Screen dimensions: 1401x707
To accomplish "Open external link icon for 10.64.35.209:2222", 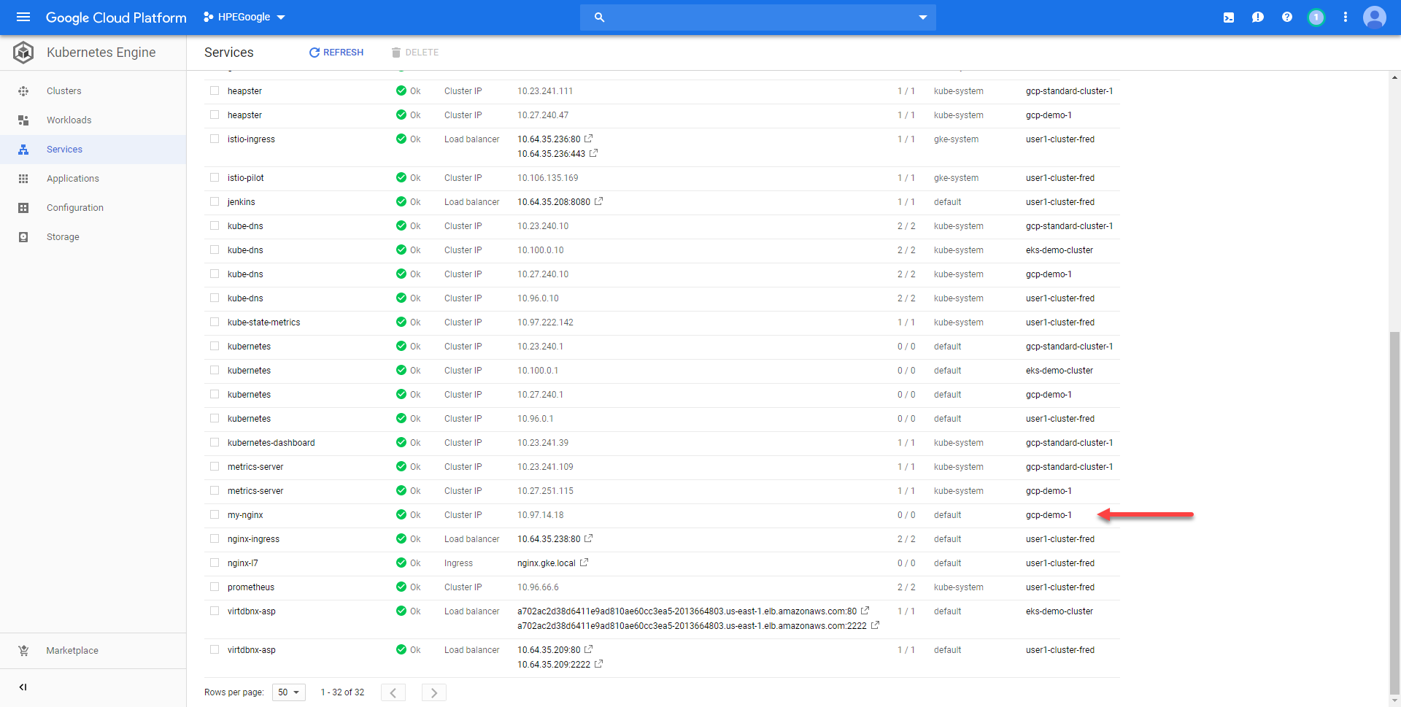I will (598, 664).
